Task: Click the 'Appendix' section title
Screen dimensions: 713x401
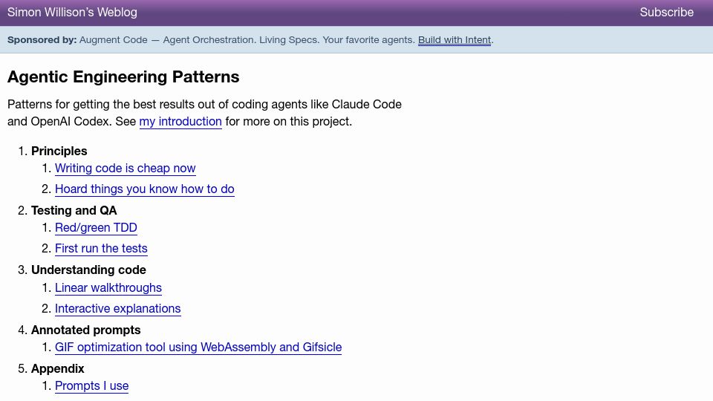Action: click(x=58, y=369)
